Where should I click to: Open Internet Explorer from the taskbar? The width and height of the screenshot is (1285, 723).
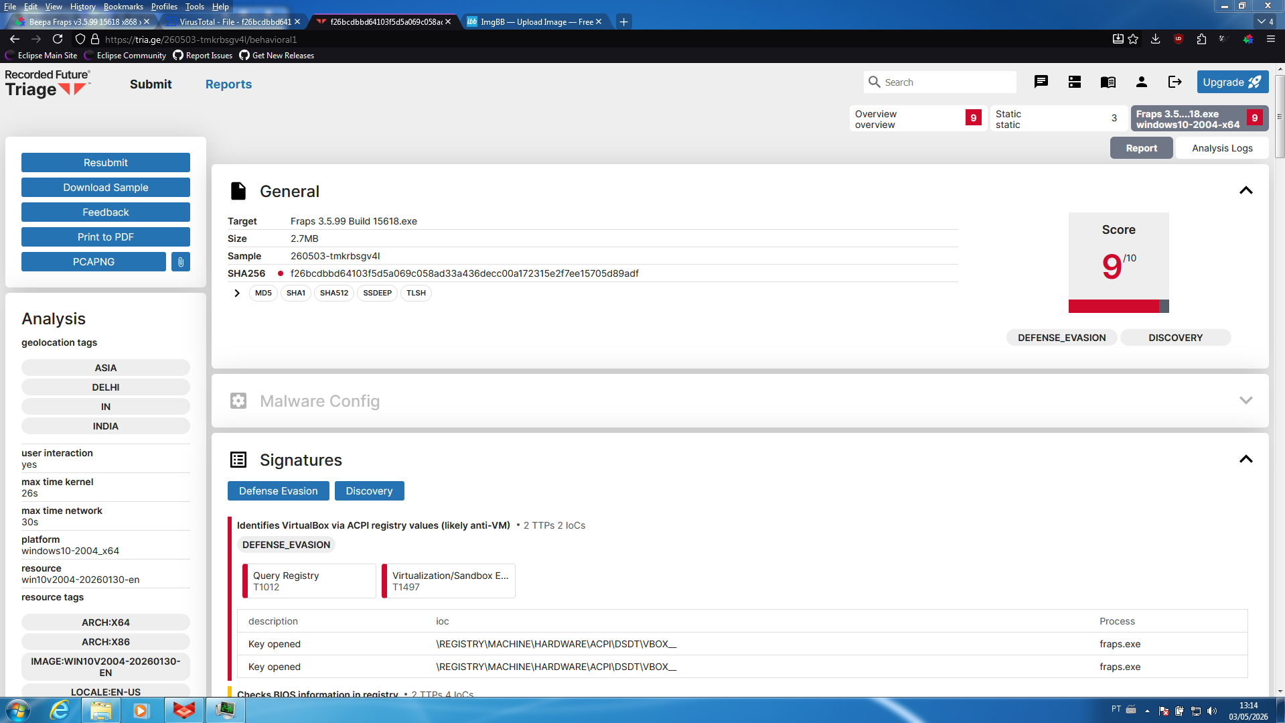pyautogui.click(x=60, y=710)
